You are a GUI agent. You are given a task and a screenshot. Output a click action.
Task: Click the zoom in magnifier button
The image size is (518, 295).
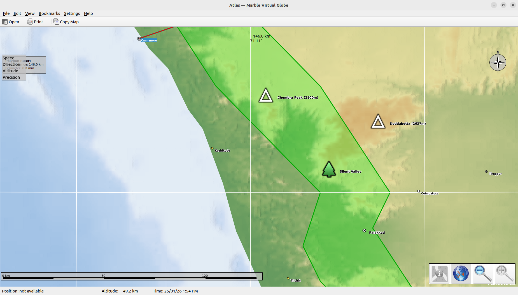coord(505,273)
